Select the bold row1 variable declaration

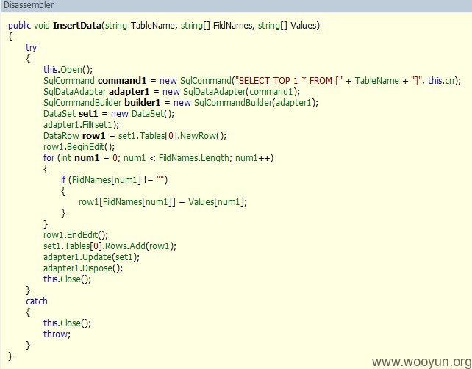pos(94,136)
